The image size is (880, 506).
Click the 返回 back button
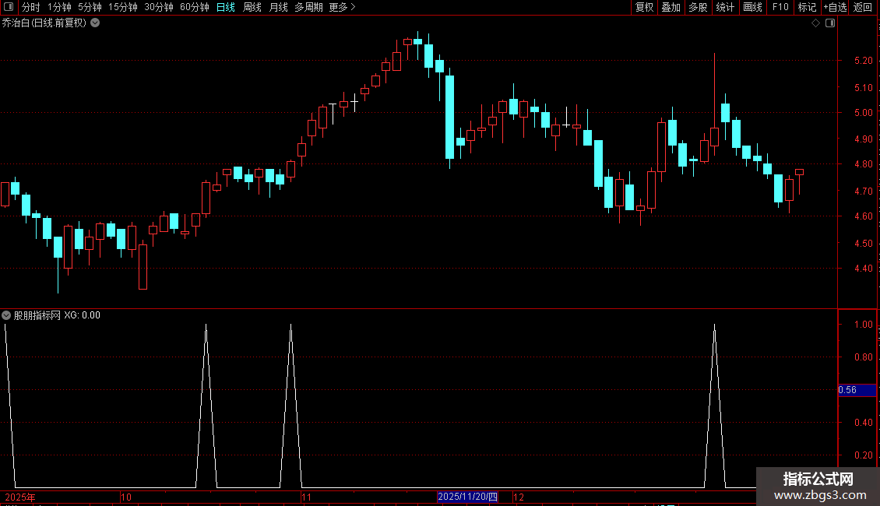point(863,7)
